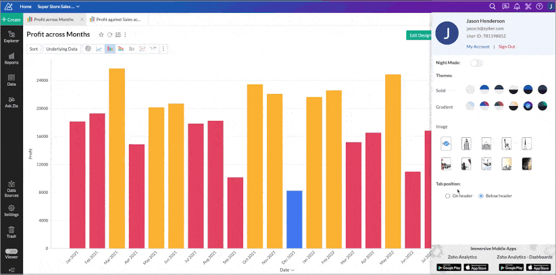556x275 pixels.
Task: Open Ask Zia assistant
Action: point(11,101)
